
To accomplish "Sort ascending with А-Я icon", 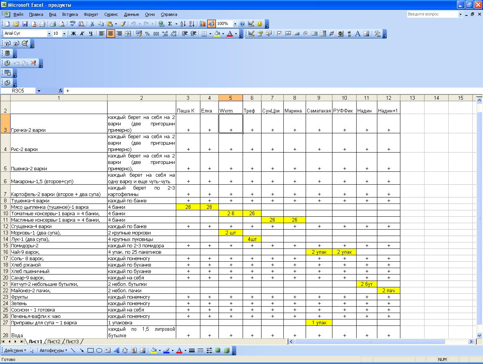I will (183, 24).
